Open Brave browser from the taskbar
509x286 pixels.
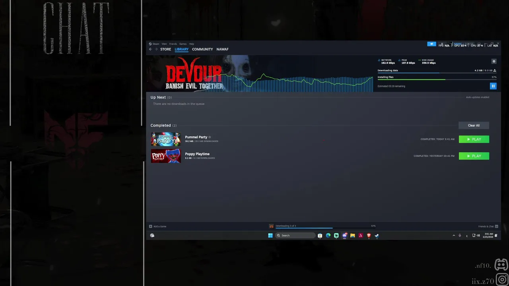tap(369, 236)
